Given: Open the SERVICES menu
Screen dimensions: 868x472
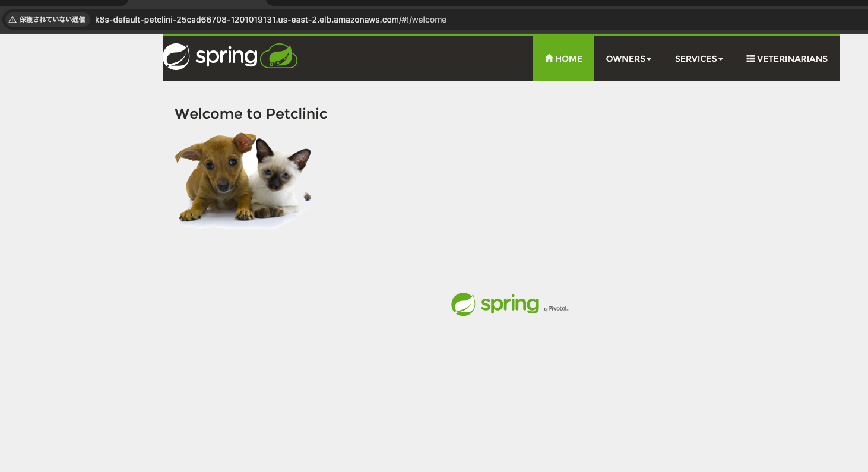Looking at the screenshot, I should [699, 59].
